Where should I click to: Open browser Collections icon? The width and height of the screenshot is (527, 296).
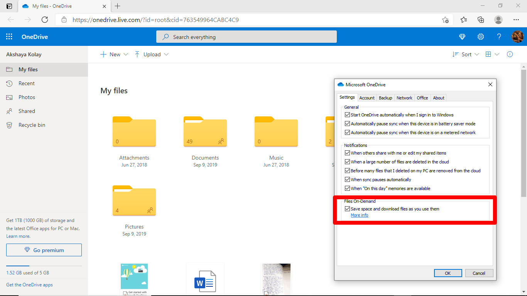click(481, 20)
